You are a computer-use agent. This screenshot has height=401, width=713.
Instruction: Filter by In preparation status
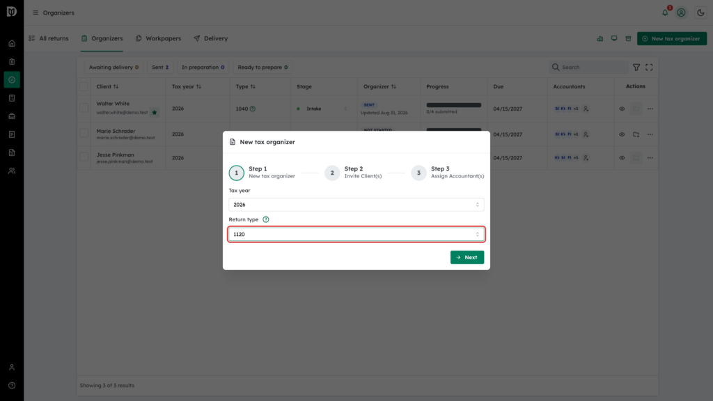pyautogui.click(x=203, y=68)
